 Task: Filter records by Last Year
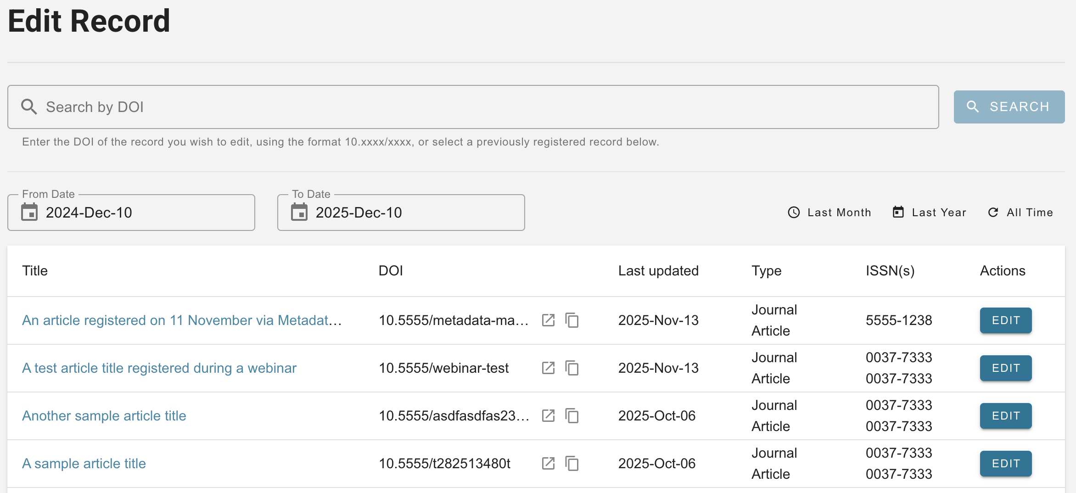coord(929,213)
